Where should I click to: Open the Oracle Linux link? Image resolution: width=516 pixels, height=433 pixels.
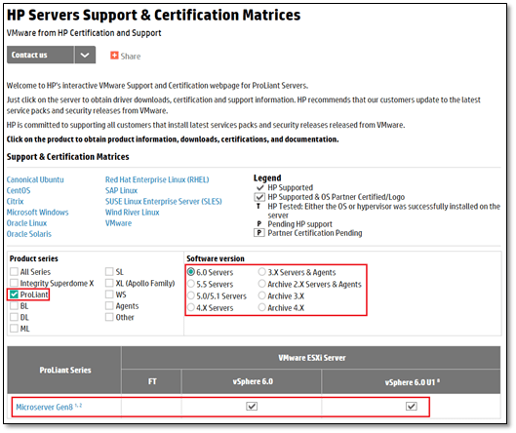click(x=26, y=223)
